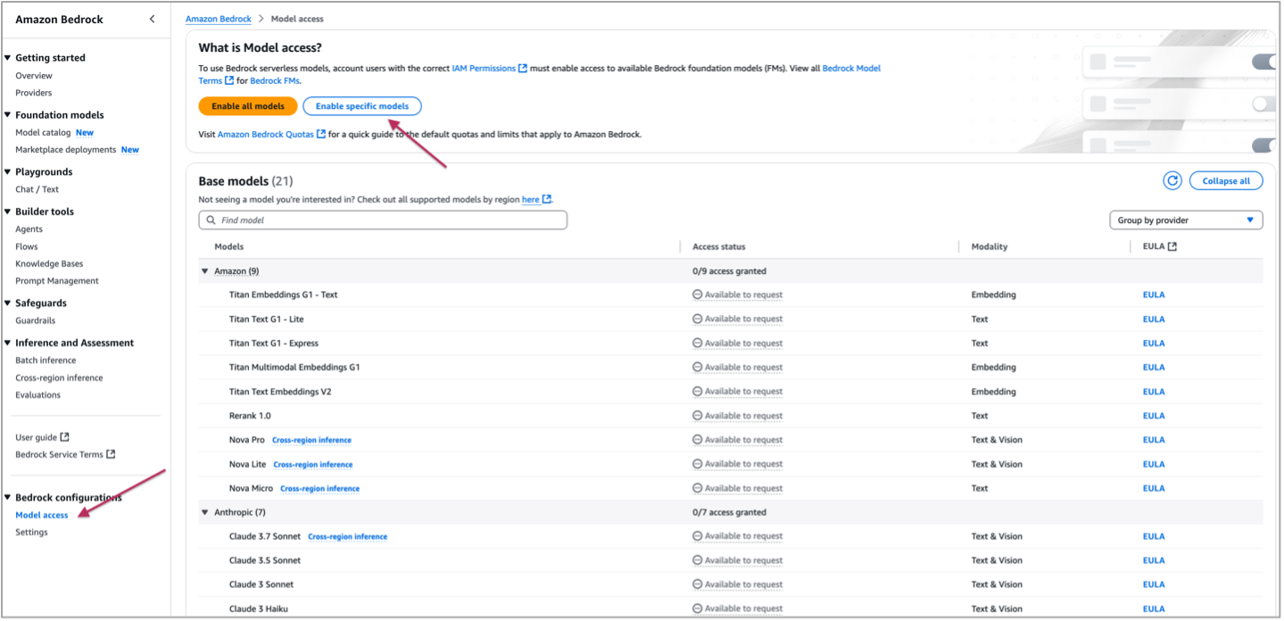The image size is (1284, 621).
Task: Click the EULA column external-link icon
Action: (1172, 247)
